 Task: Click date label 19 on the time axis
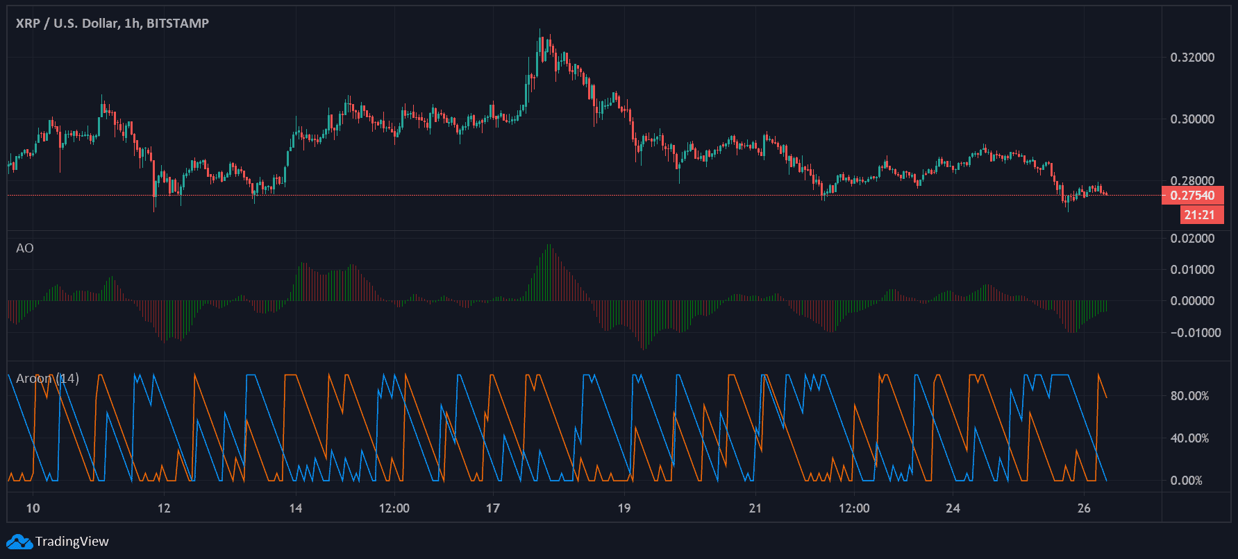pyautogui.click(x=624, y=508)
